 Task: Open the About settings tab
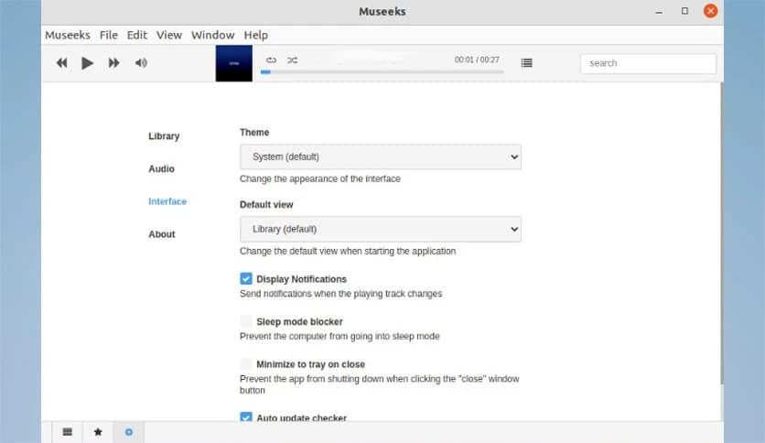161,234
